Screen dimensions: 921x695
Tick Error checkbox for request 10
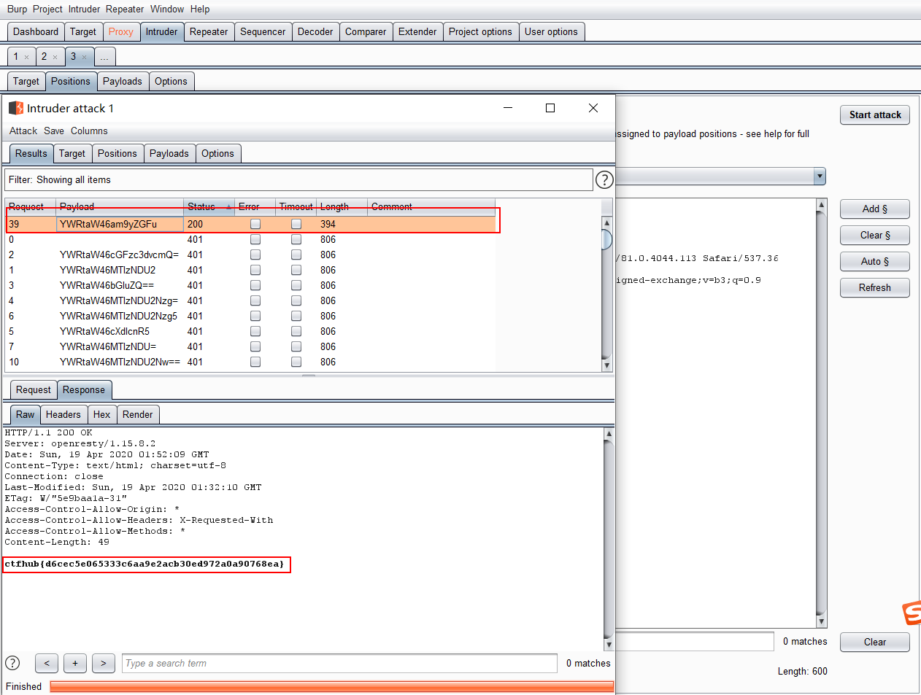255,362
